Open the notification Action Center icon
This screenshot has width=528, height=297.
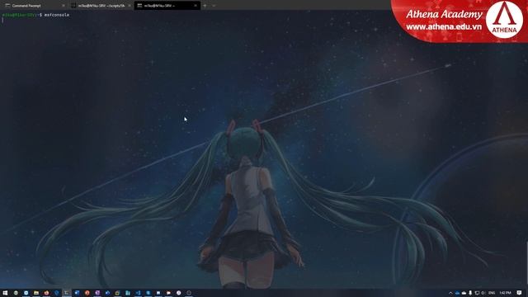(519, 293)
